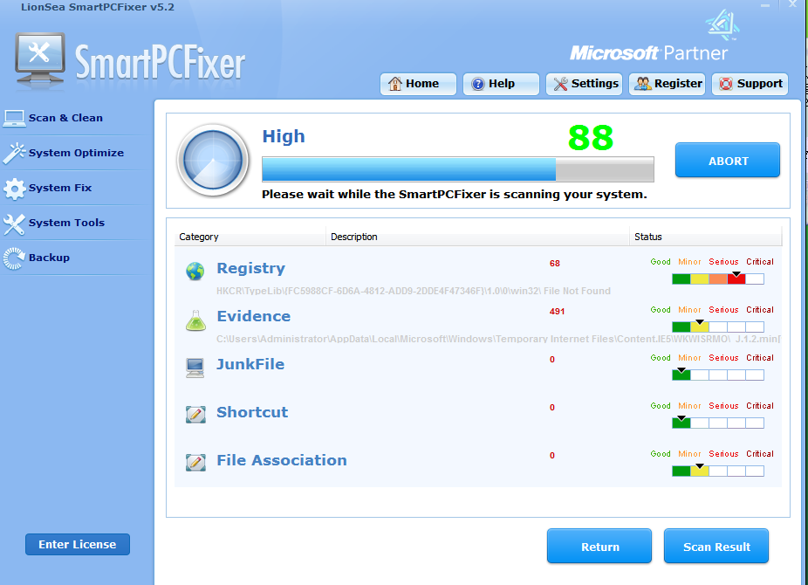Select the File Association category title

coord(281,460)
